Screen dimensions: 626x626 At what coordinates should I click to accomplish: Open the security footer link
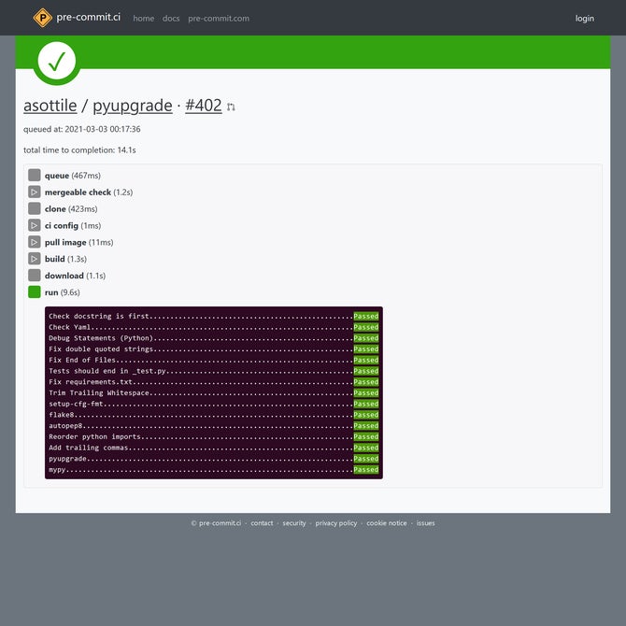294,523
